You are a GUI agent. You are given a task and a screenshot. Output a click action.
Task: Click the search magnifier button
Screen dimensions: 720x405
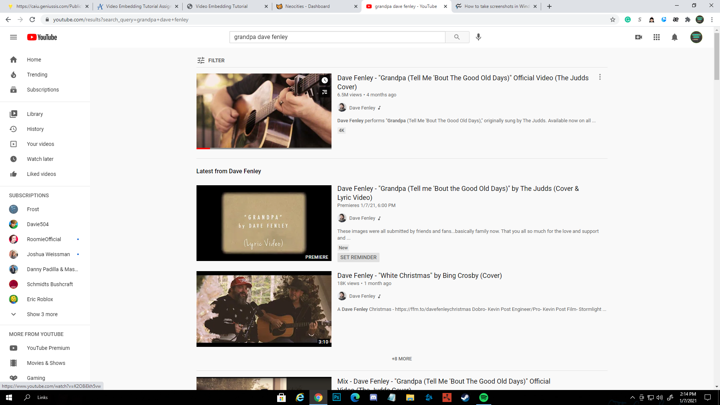(457, 37)
